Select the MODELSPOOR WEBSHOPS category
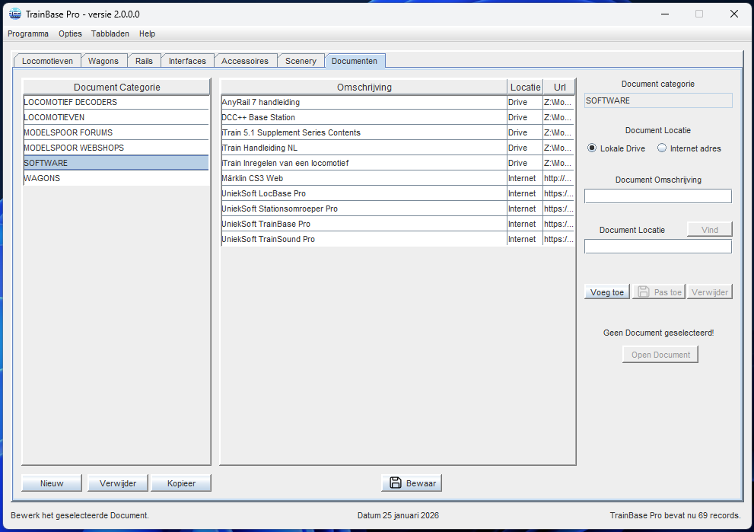This screenshot has height=532, width=754. click(x=116, y=148)
